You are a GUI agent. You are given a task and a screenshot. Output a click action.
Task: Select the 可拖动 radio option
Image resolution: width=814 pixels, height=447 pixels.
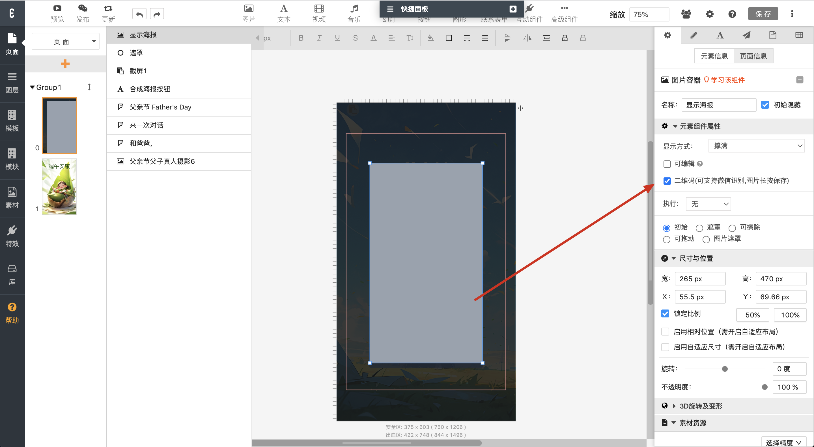[x=666, y=239]
